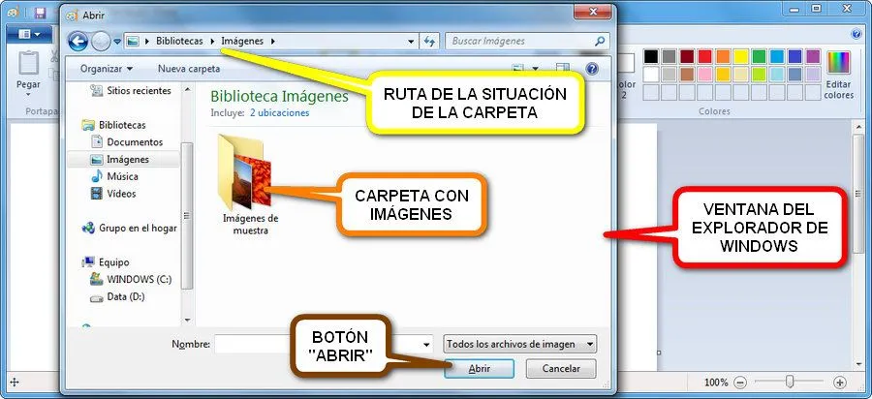Select Imágenes library in navigation pane
This screenshot has height=399, width=872.
(x=123, y=160)
